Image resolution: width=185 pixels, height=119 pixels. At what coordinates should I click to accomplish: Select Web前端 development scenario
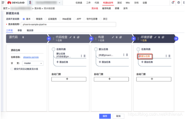point(60,19)
